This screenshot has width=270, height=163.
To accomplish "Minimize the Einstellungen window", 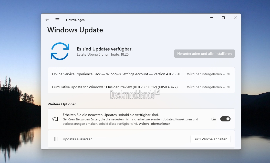I will point(212,18).
